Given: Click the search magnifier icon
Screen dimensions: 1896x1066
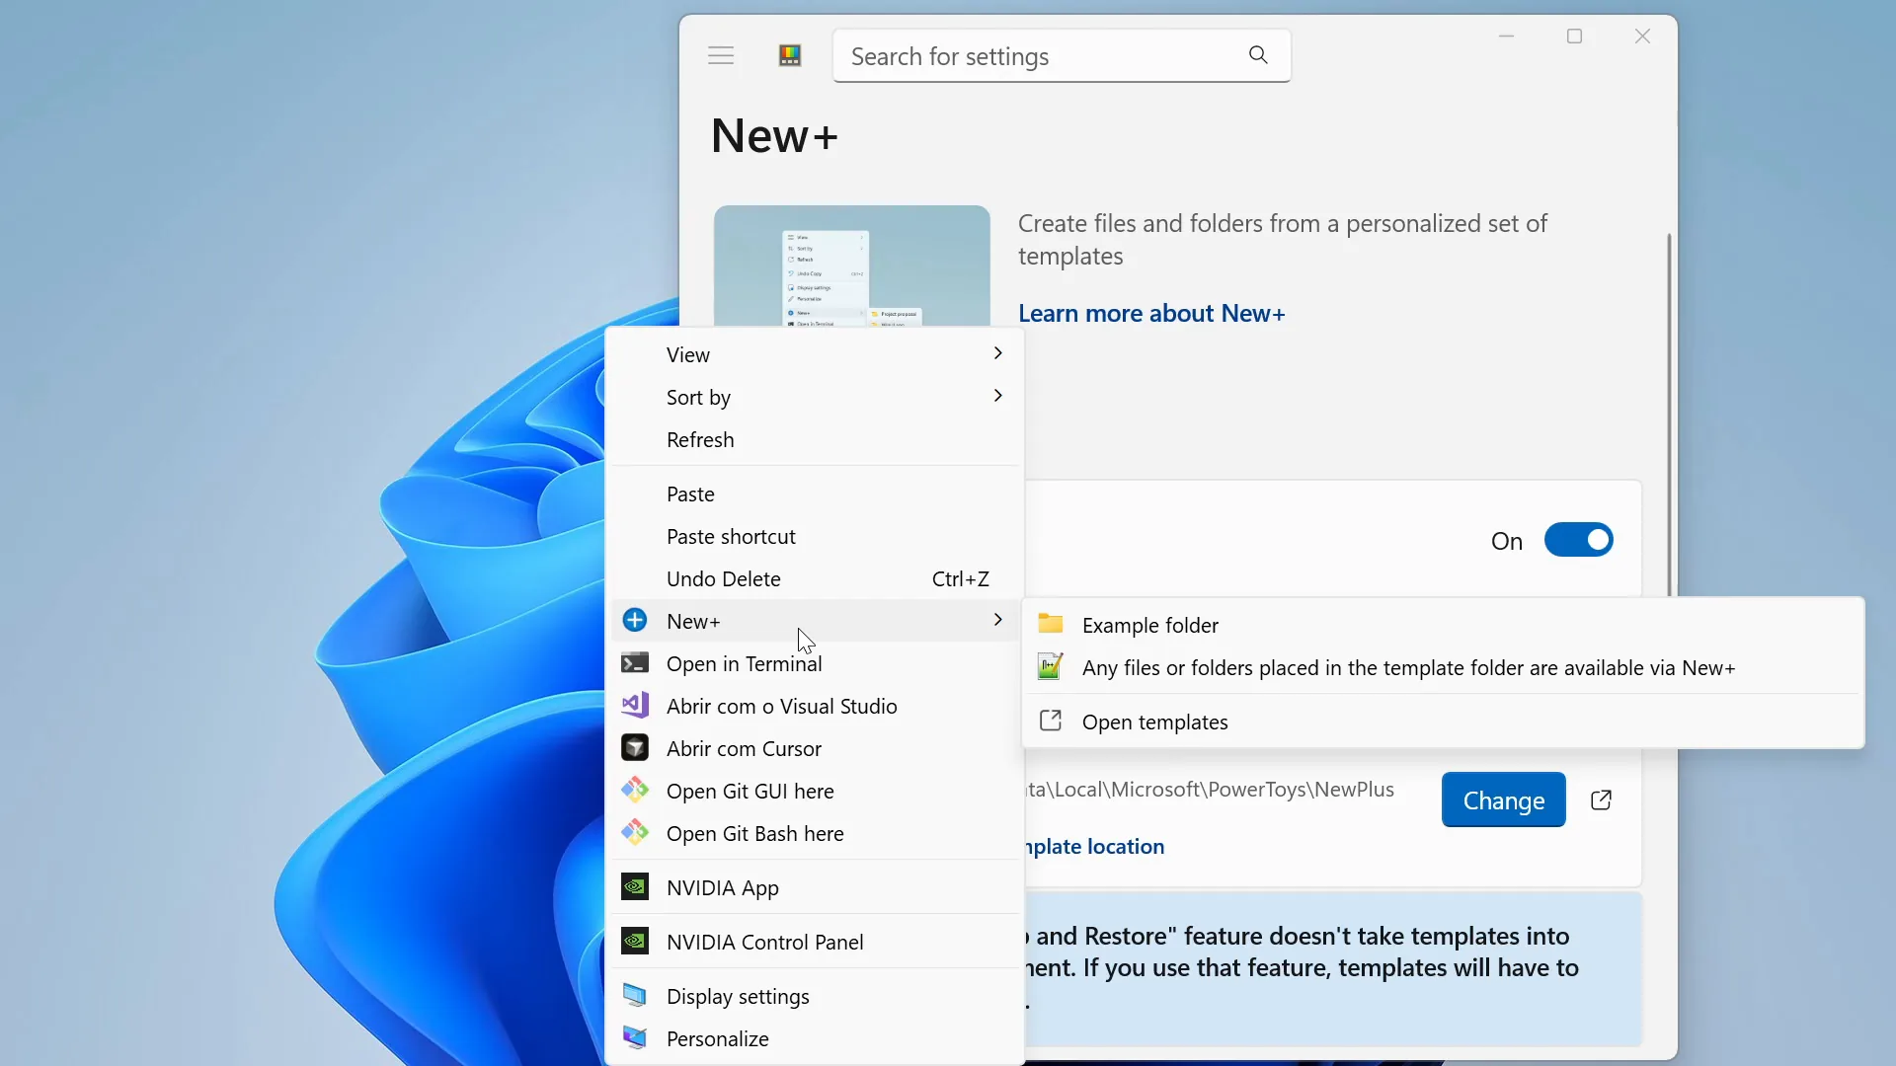Looking at the screenshot, I should (1258, 55).
